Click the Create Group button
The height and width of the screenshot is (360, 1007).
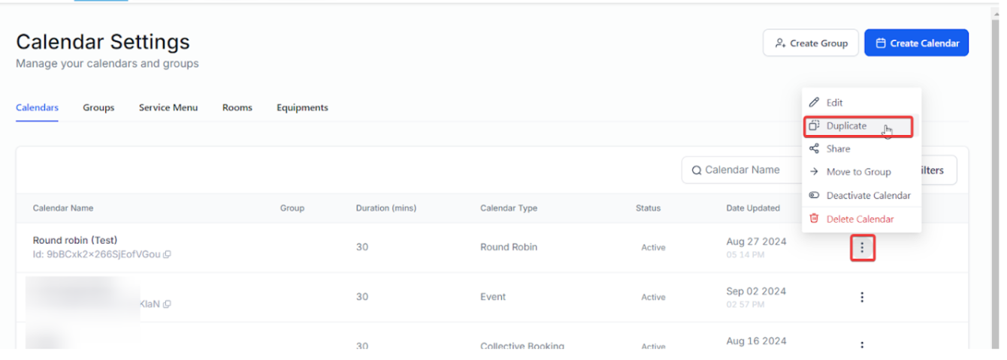811,43
